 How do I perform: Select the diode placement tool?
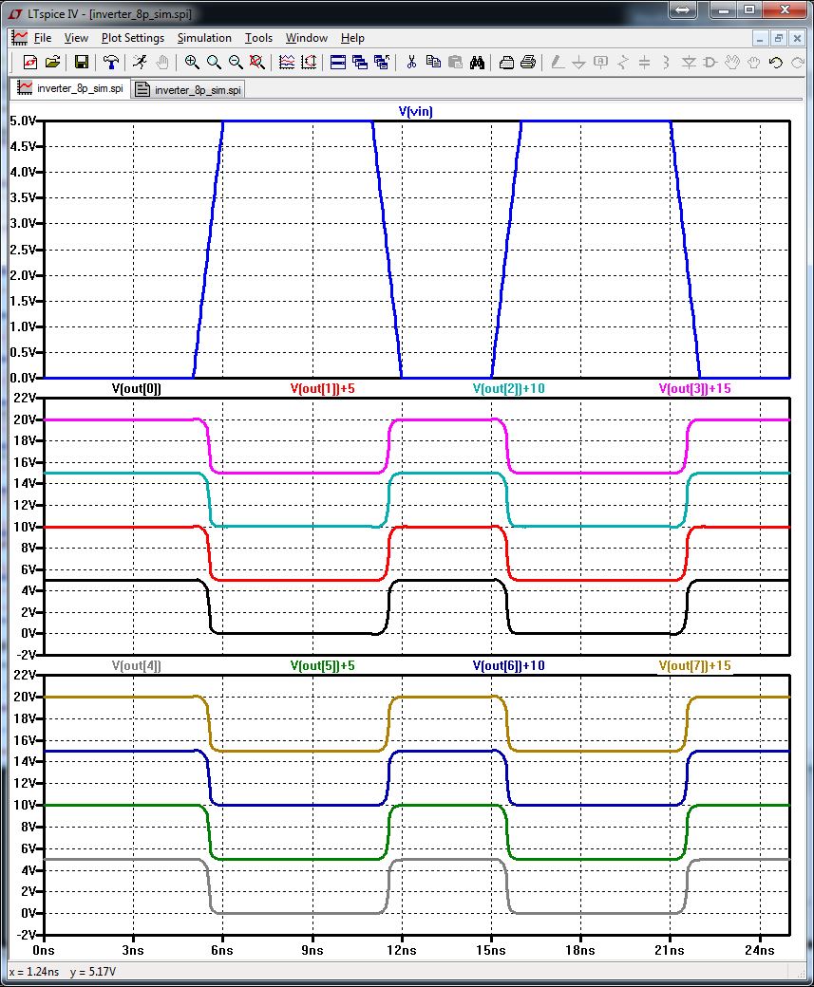click(x=690, y=63)
